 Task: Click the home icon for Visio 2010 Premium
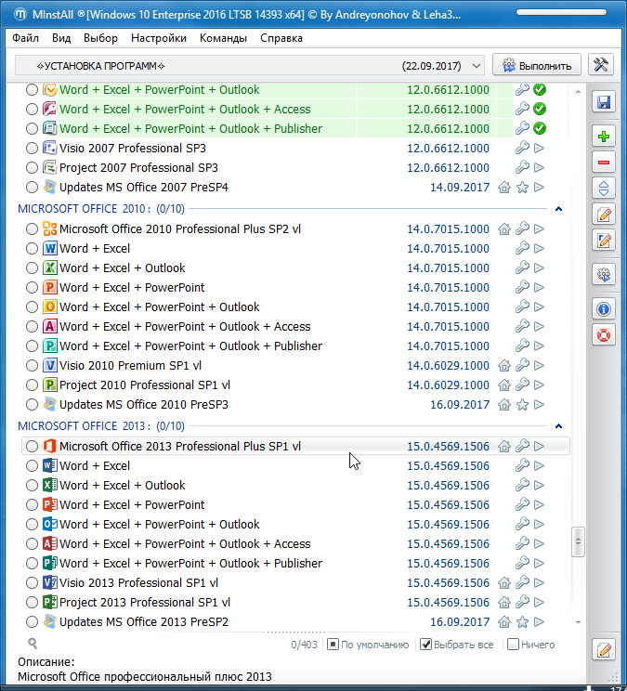pos(504,365)
